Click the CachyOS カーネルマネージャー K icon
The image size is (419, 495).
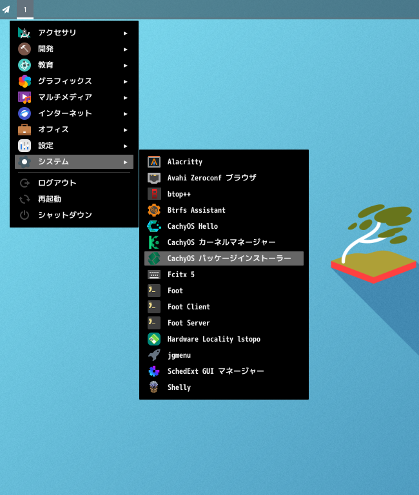(x=154, y=242)
